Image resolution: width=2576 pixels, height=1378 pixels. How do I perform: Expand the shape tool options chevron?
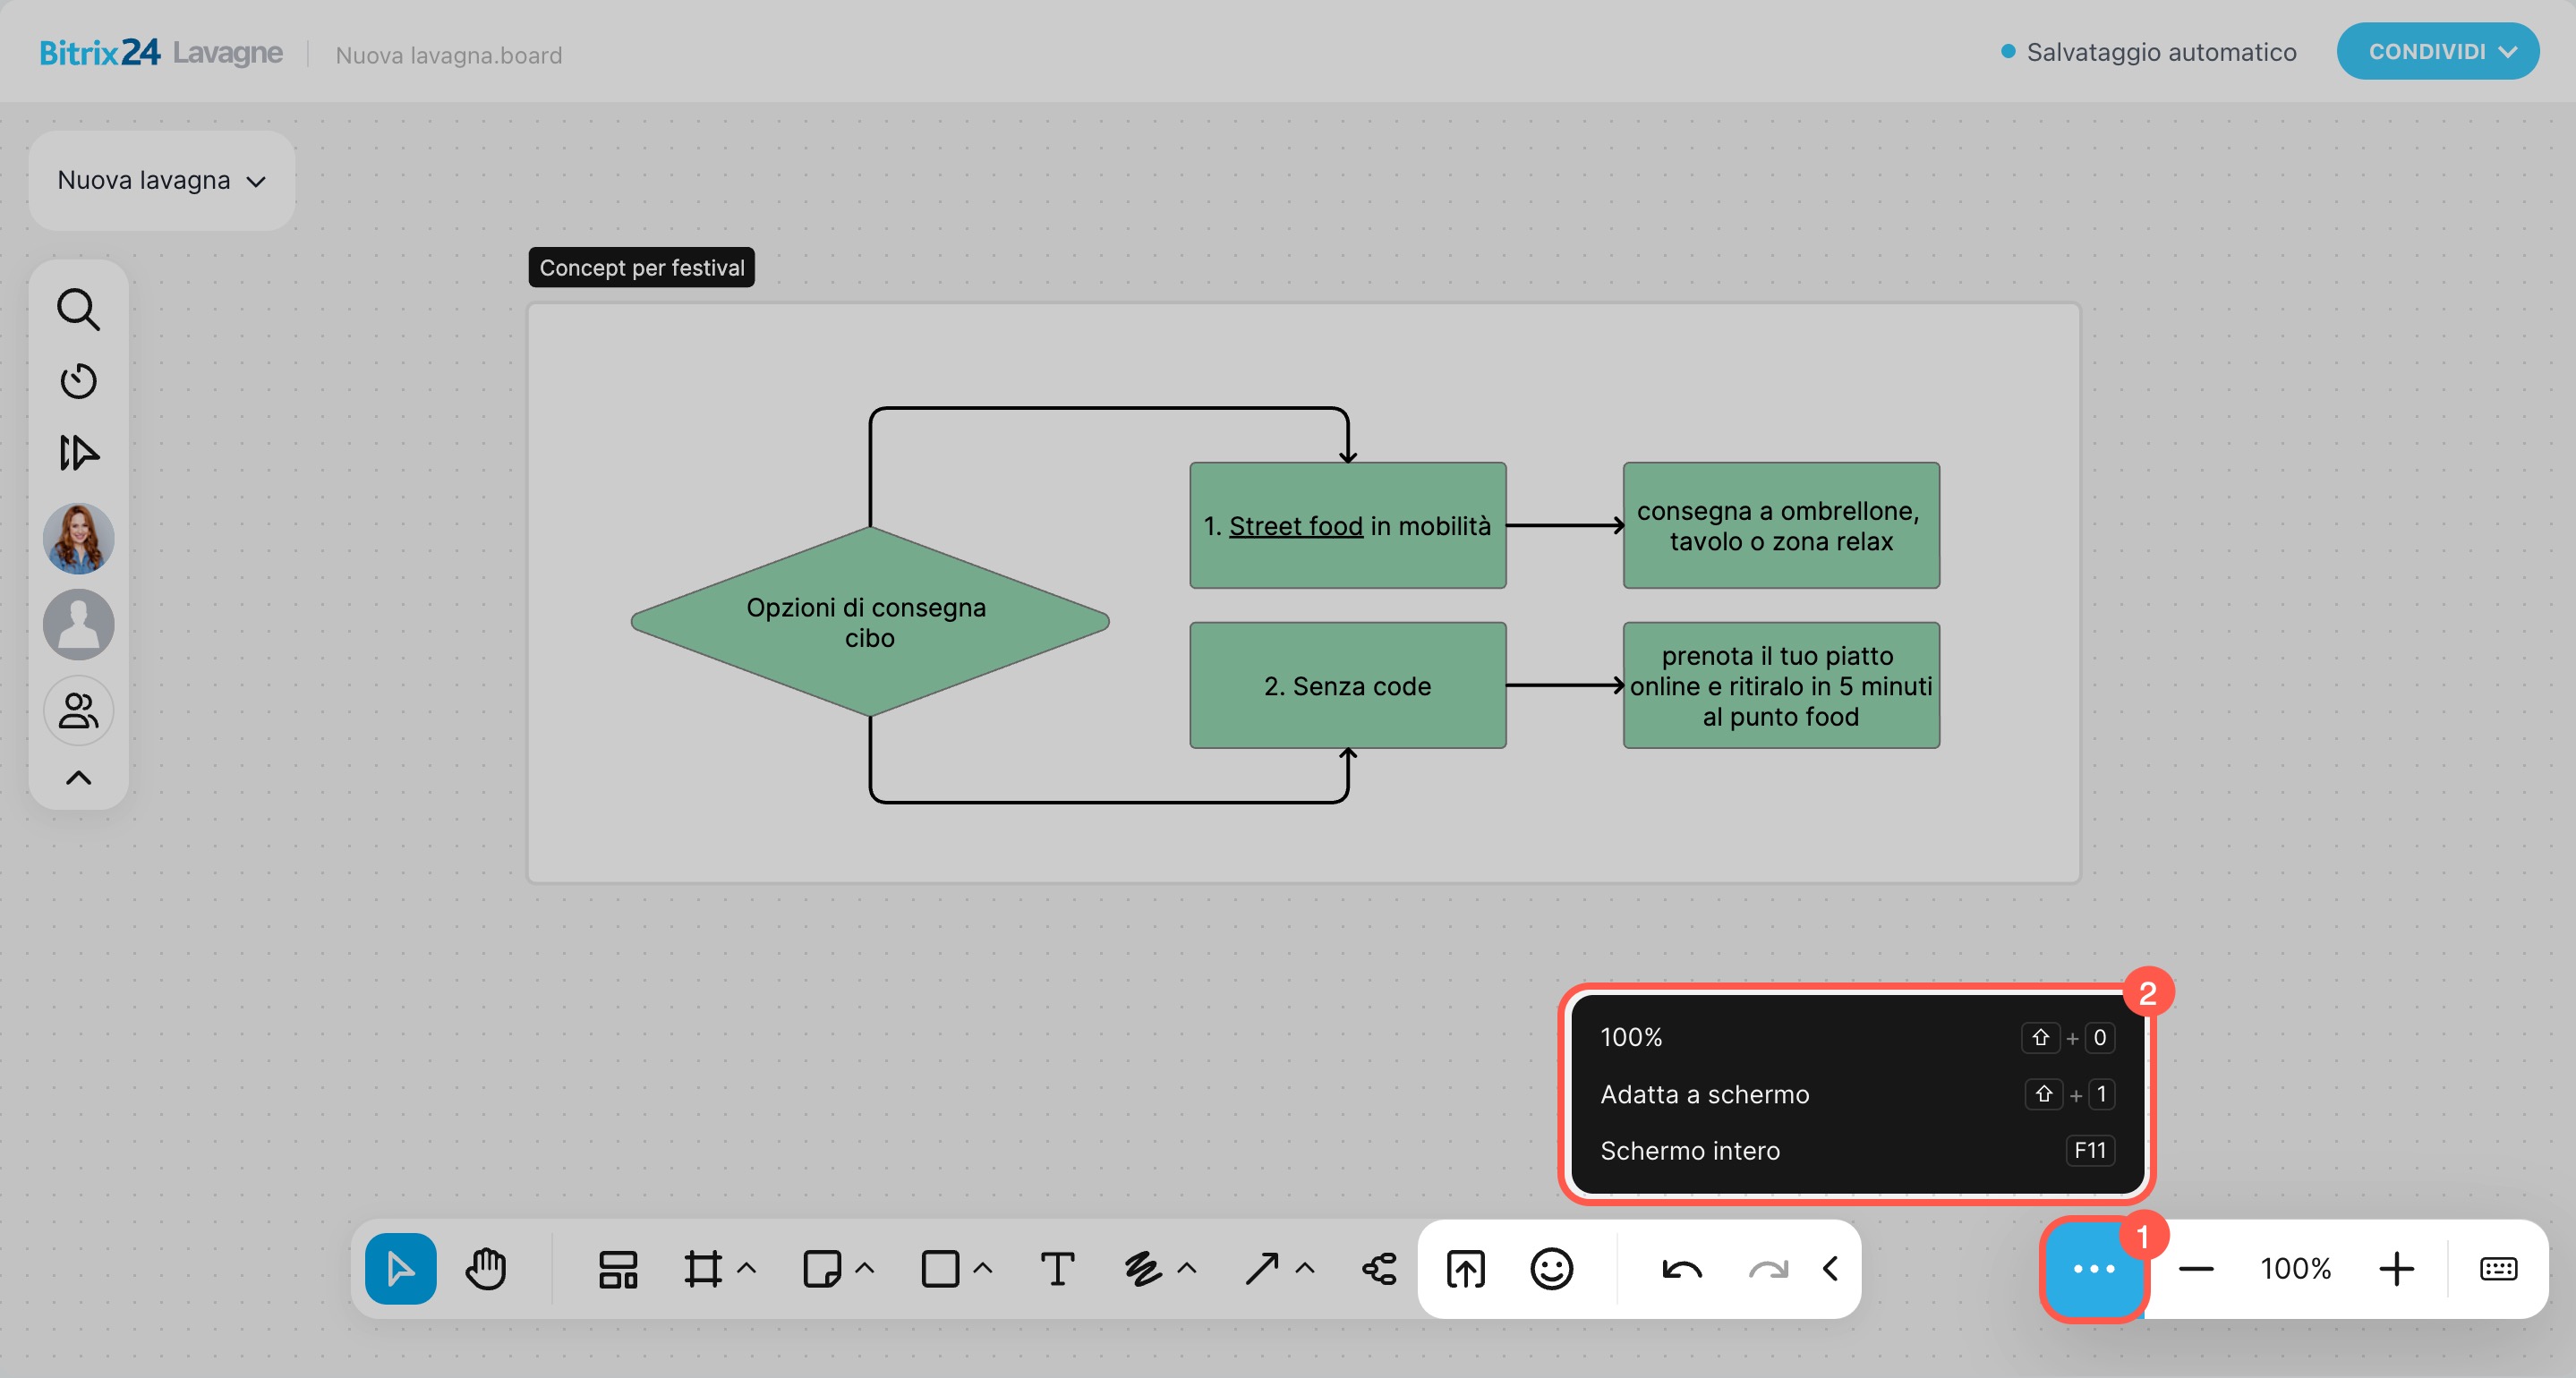pyautogui.click(x=983, y=1269)
